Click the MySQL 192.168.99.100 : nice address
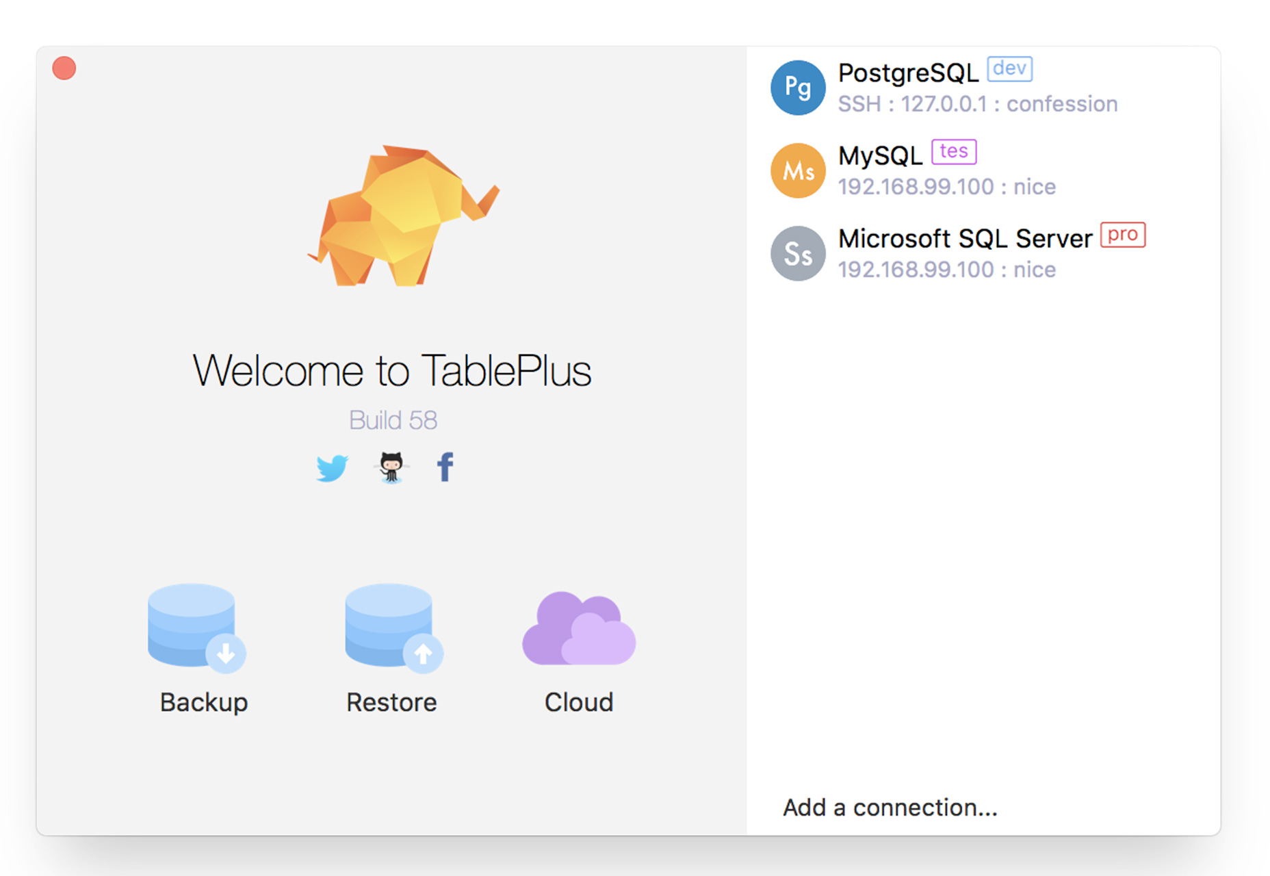This screenshot has height=876, width=1270. pyautogui.click(x=947, y=187)
